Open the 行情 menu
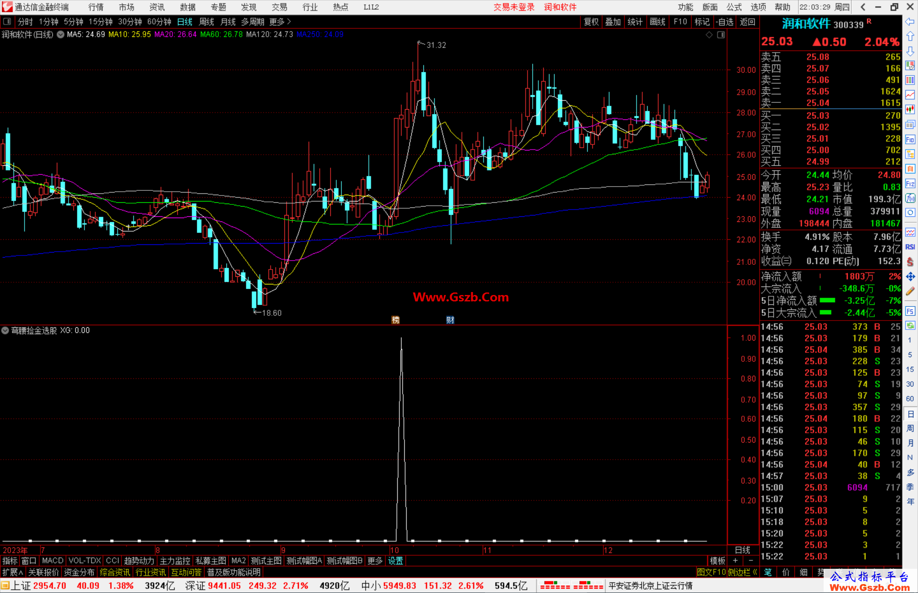 click(96, 7)
